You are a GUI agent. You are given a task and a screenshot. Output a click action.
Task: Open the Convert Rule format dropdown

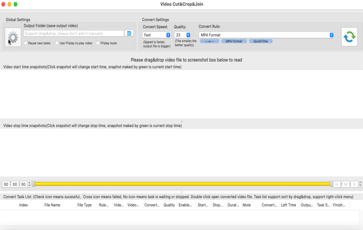(x=266, y=35)
